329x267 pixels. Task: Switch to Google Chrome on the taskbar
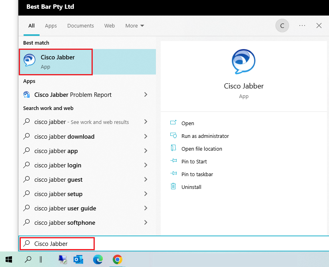point(117,259)
